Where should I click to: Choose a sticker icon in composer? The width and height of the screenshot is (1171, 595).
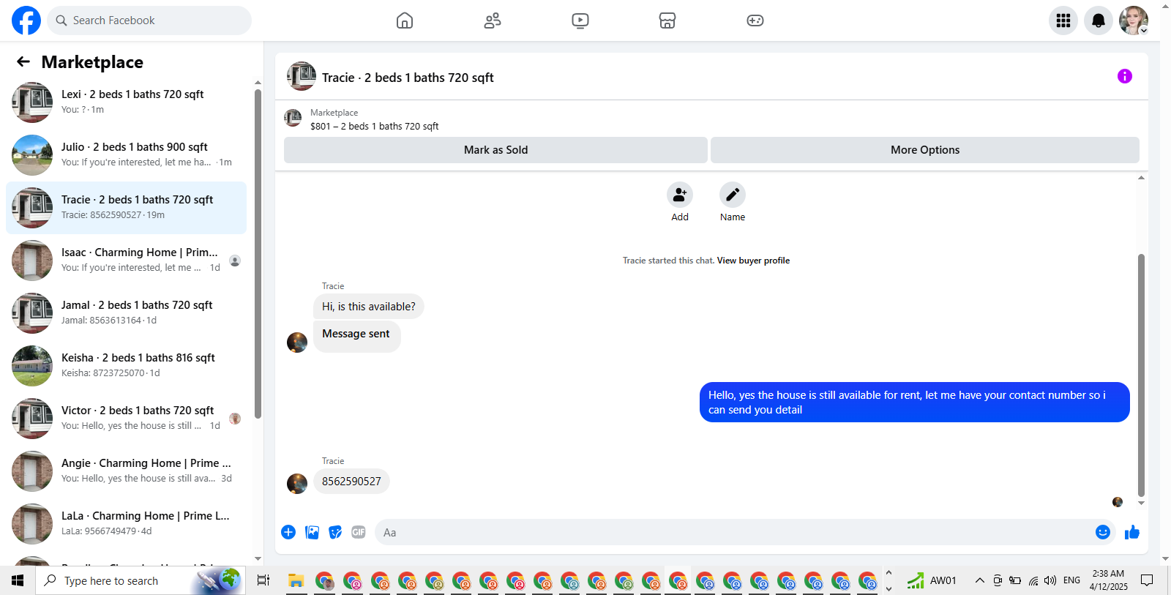(335, 532)
